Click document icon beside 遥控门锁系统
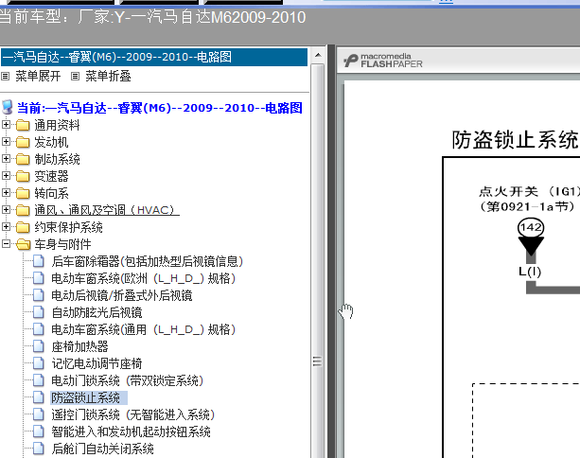This screenshot has height=458, width=580. [39, 414]
